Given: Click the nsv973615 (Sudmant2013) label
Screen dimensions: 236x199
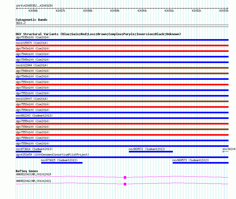Looking at the screenshot, I should (x=59, y=160).
